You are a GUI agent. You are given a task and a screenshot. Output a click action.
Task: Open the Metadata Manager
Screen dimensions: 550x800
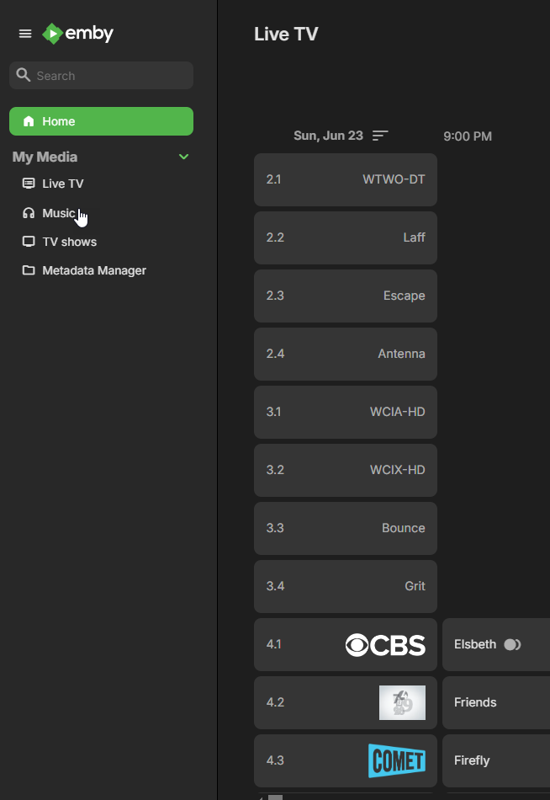(x=93, y=270)
